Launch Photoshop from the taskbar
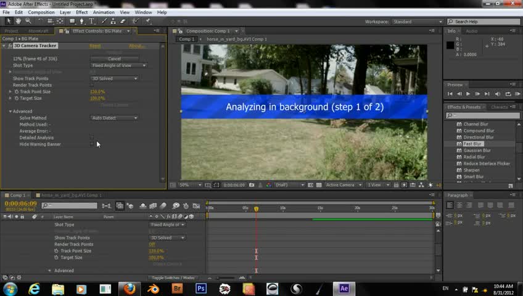The height and width of the screenshot is (296, 523). (x=200, y=289)
